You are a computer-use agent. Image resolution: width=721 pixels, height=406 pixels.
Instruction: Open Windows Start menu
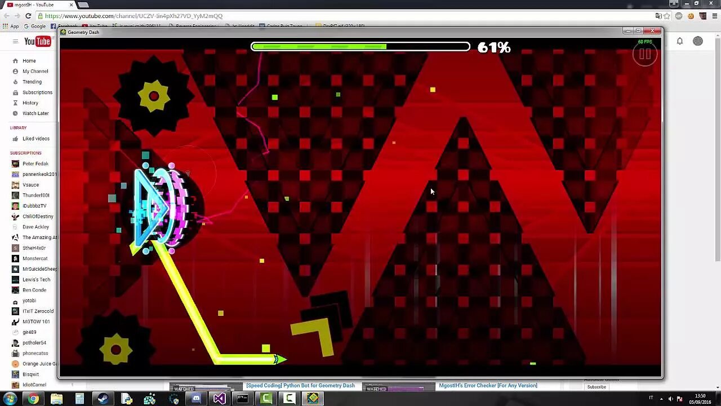click(x=10, y=399)
